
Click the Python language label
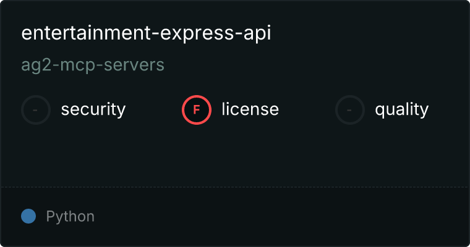[x=70, y=217]
